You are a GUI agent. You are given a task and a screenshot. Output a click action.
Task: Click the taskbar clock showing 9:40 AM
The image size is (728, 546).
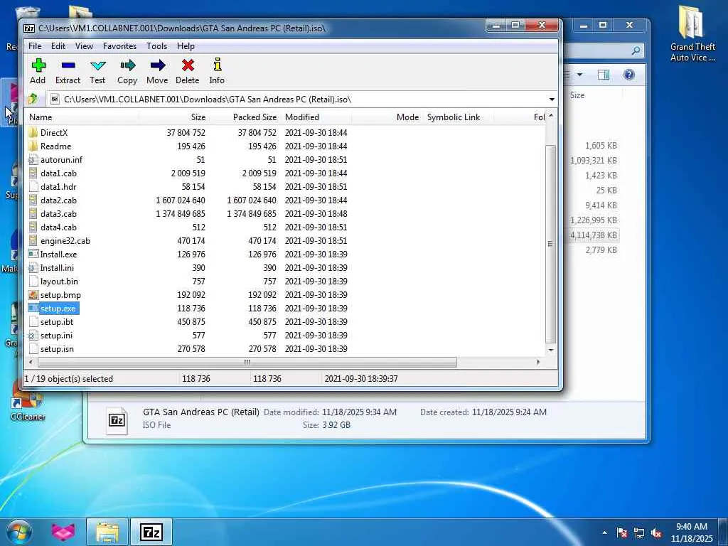click(691, 532)
